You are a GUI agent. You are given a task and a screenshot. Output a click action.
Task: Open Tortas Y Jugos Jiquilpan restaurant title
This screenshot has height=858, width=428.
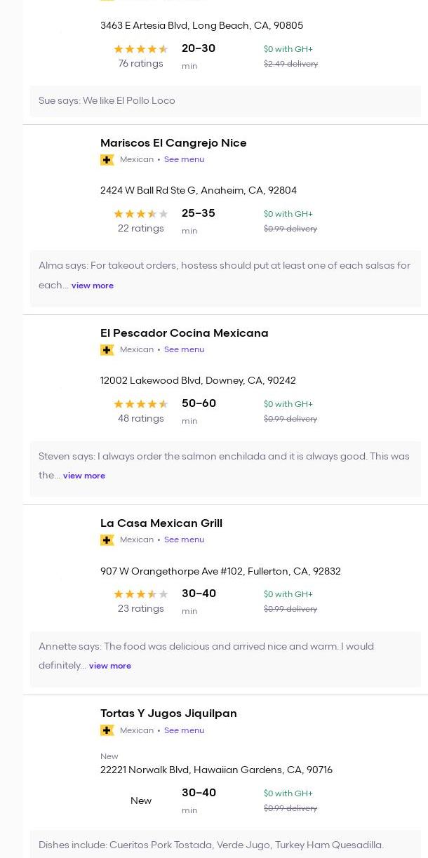click(168, 713)
